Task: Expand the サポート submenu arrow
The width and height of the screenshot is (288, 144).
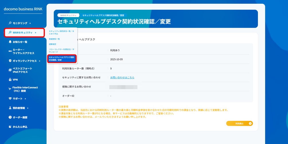Action: (25, 99)
